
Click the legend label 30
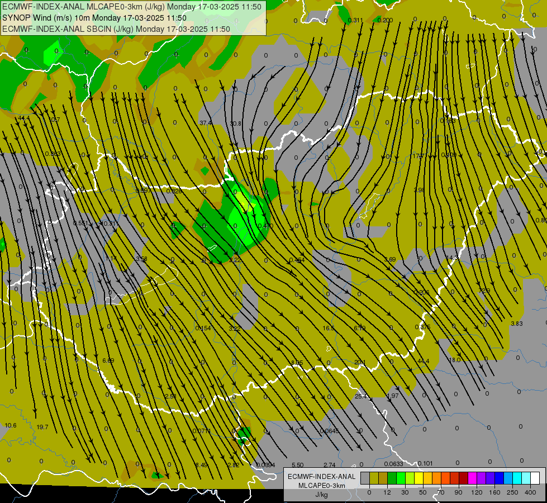[405, 492]
